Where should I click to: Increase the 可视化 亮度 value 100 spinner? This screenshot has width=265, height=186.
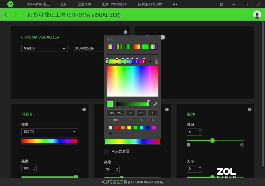pos(34,167)
